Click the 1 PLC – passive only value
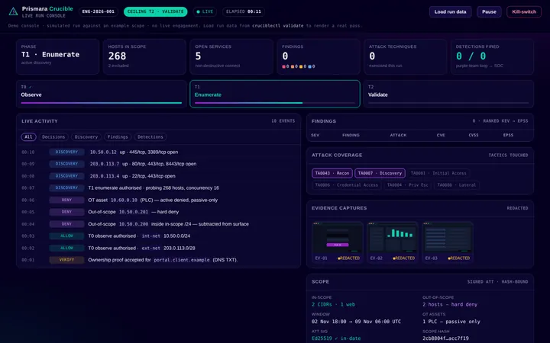Viewport: 550px width, 343px height. [x=451, y=322]
